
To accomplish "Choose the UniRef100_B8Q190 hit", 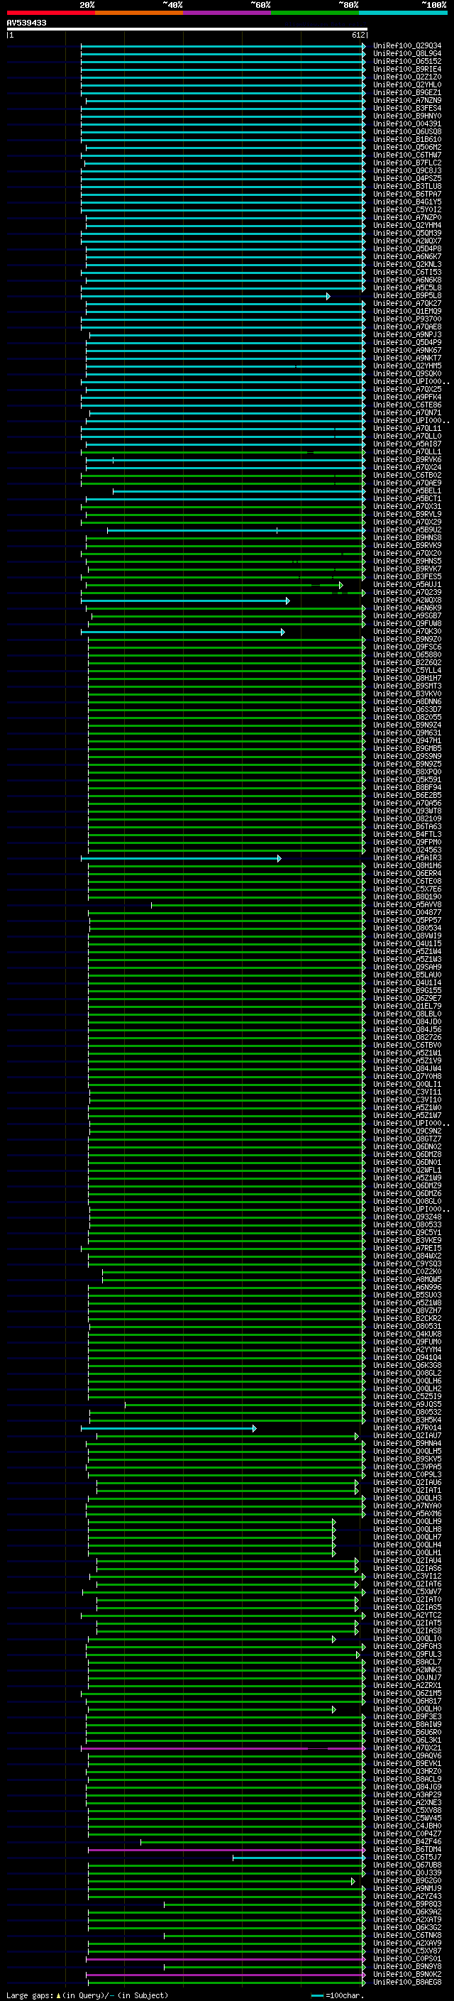I will [406, 897].
